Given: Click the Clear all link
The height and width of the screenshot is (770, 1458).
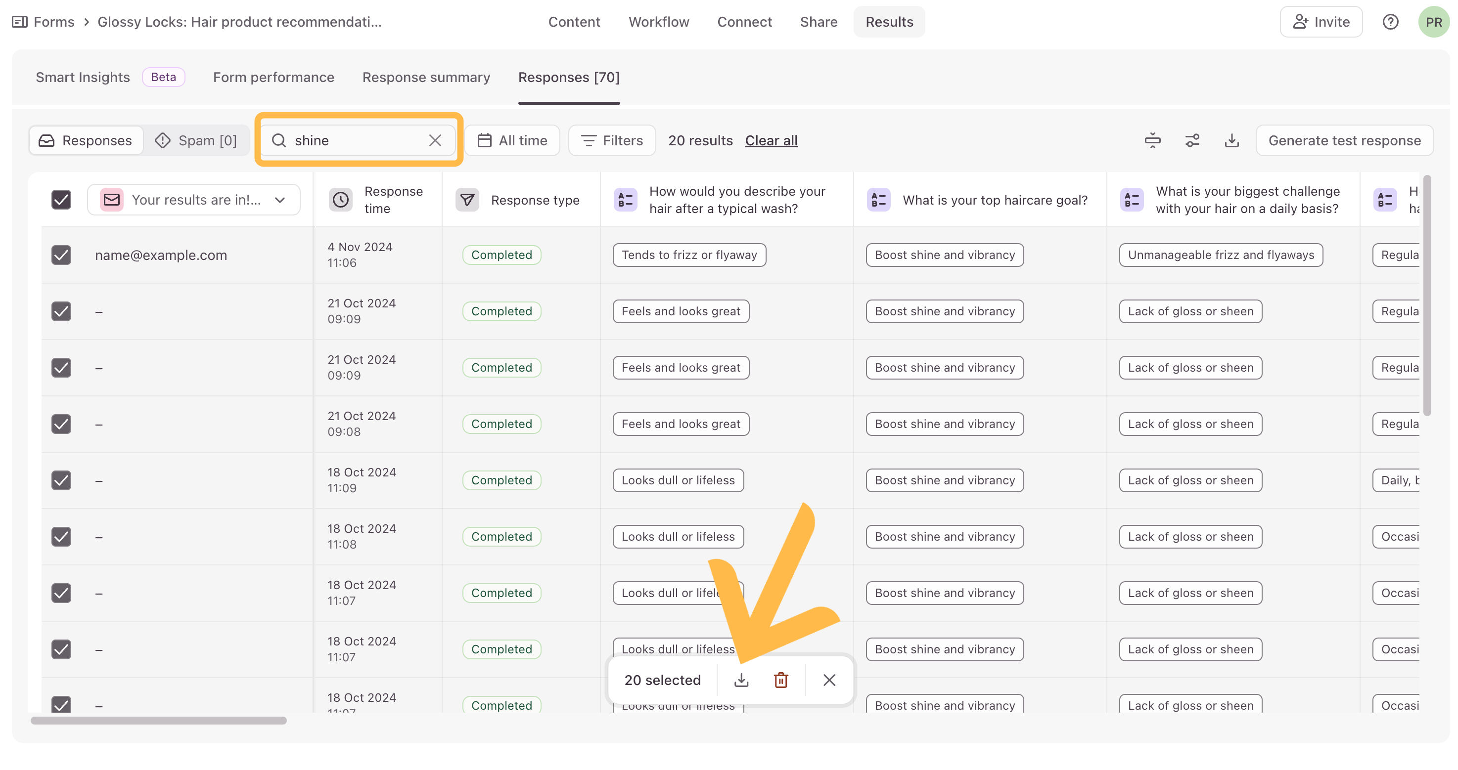Looking at the screenshot, I should (x=771, y=140).
